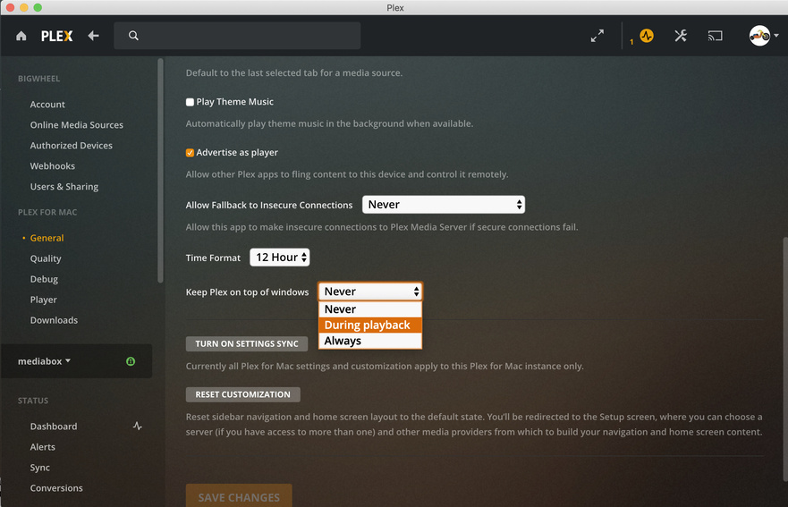
Task: Click Turn On Settings Sync button
Action: 247,343
